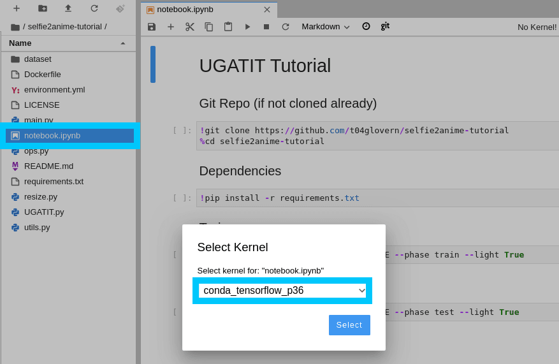Viewport: 559px width, 364px height.
Task: Click the No Kernel! status text
Action: click(x=537, y=27)
